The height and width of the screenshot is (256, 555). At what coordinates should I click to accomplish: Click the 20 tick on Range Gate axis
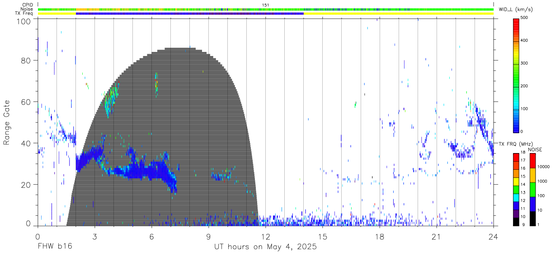pyautogui.click(x=27, y=185)
